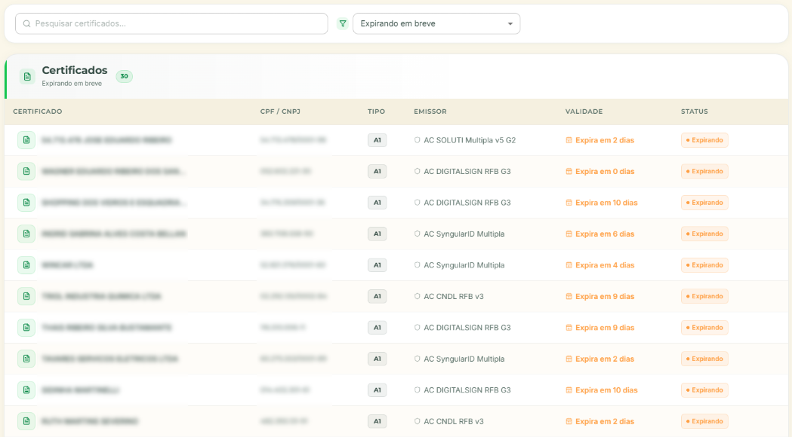The image size is (792, 437).
Task: Click shield icon in row expiring in 6 dias
Action: (418, 234)
